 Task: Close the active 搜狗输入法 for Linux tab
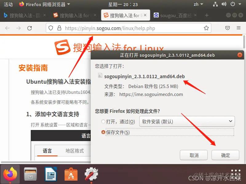[x=145, y=15]
